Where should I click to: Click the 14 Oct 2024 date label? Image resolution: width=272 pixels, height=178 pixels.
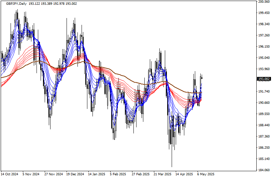pos(9,174)
